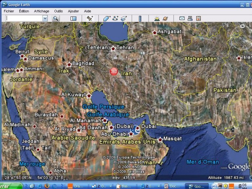This screenshot has height=189, width=252.
Task: Click the Abu Dhabi star marker
Action: [x=131, y=134]
